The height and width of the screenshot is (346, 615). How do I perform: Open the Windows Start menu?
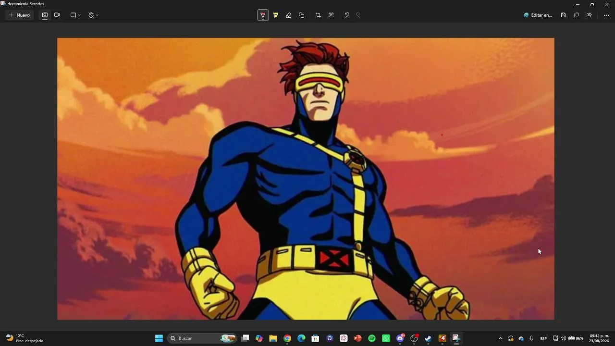tap(159, 338)
